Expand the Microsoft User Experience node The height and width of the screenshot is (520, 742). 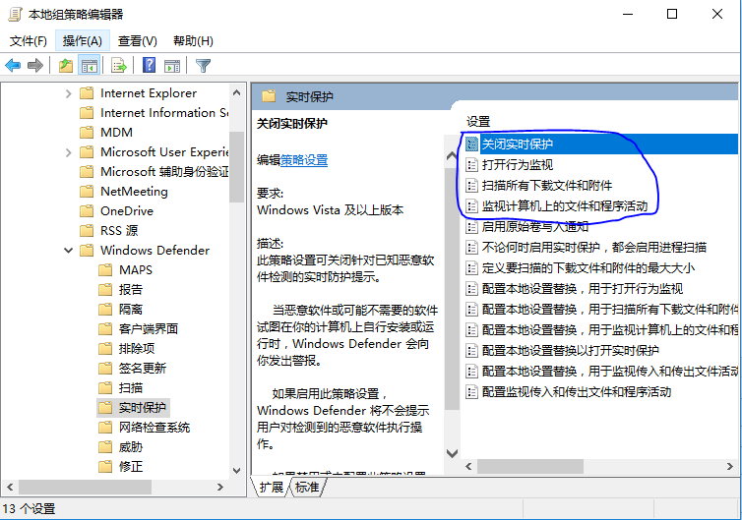[68, 152]
